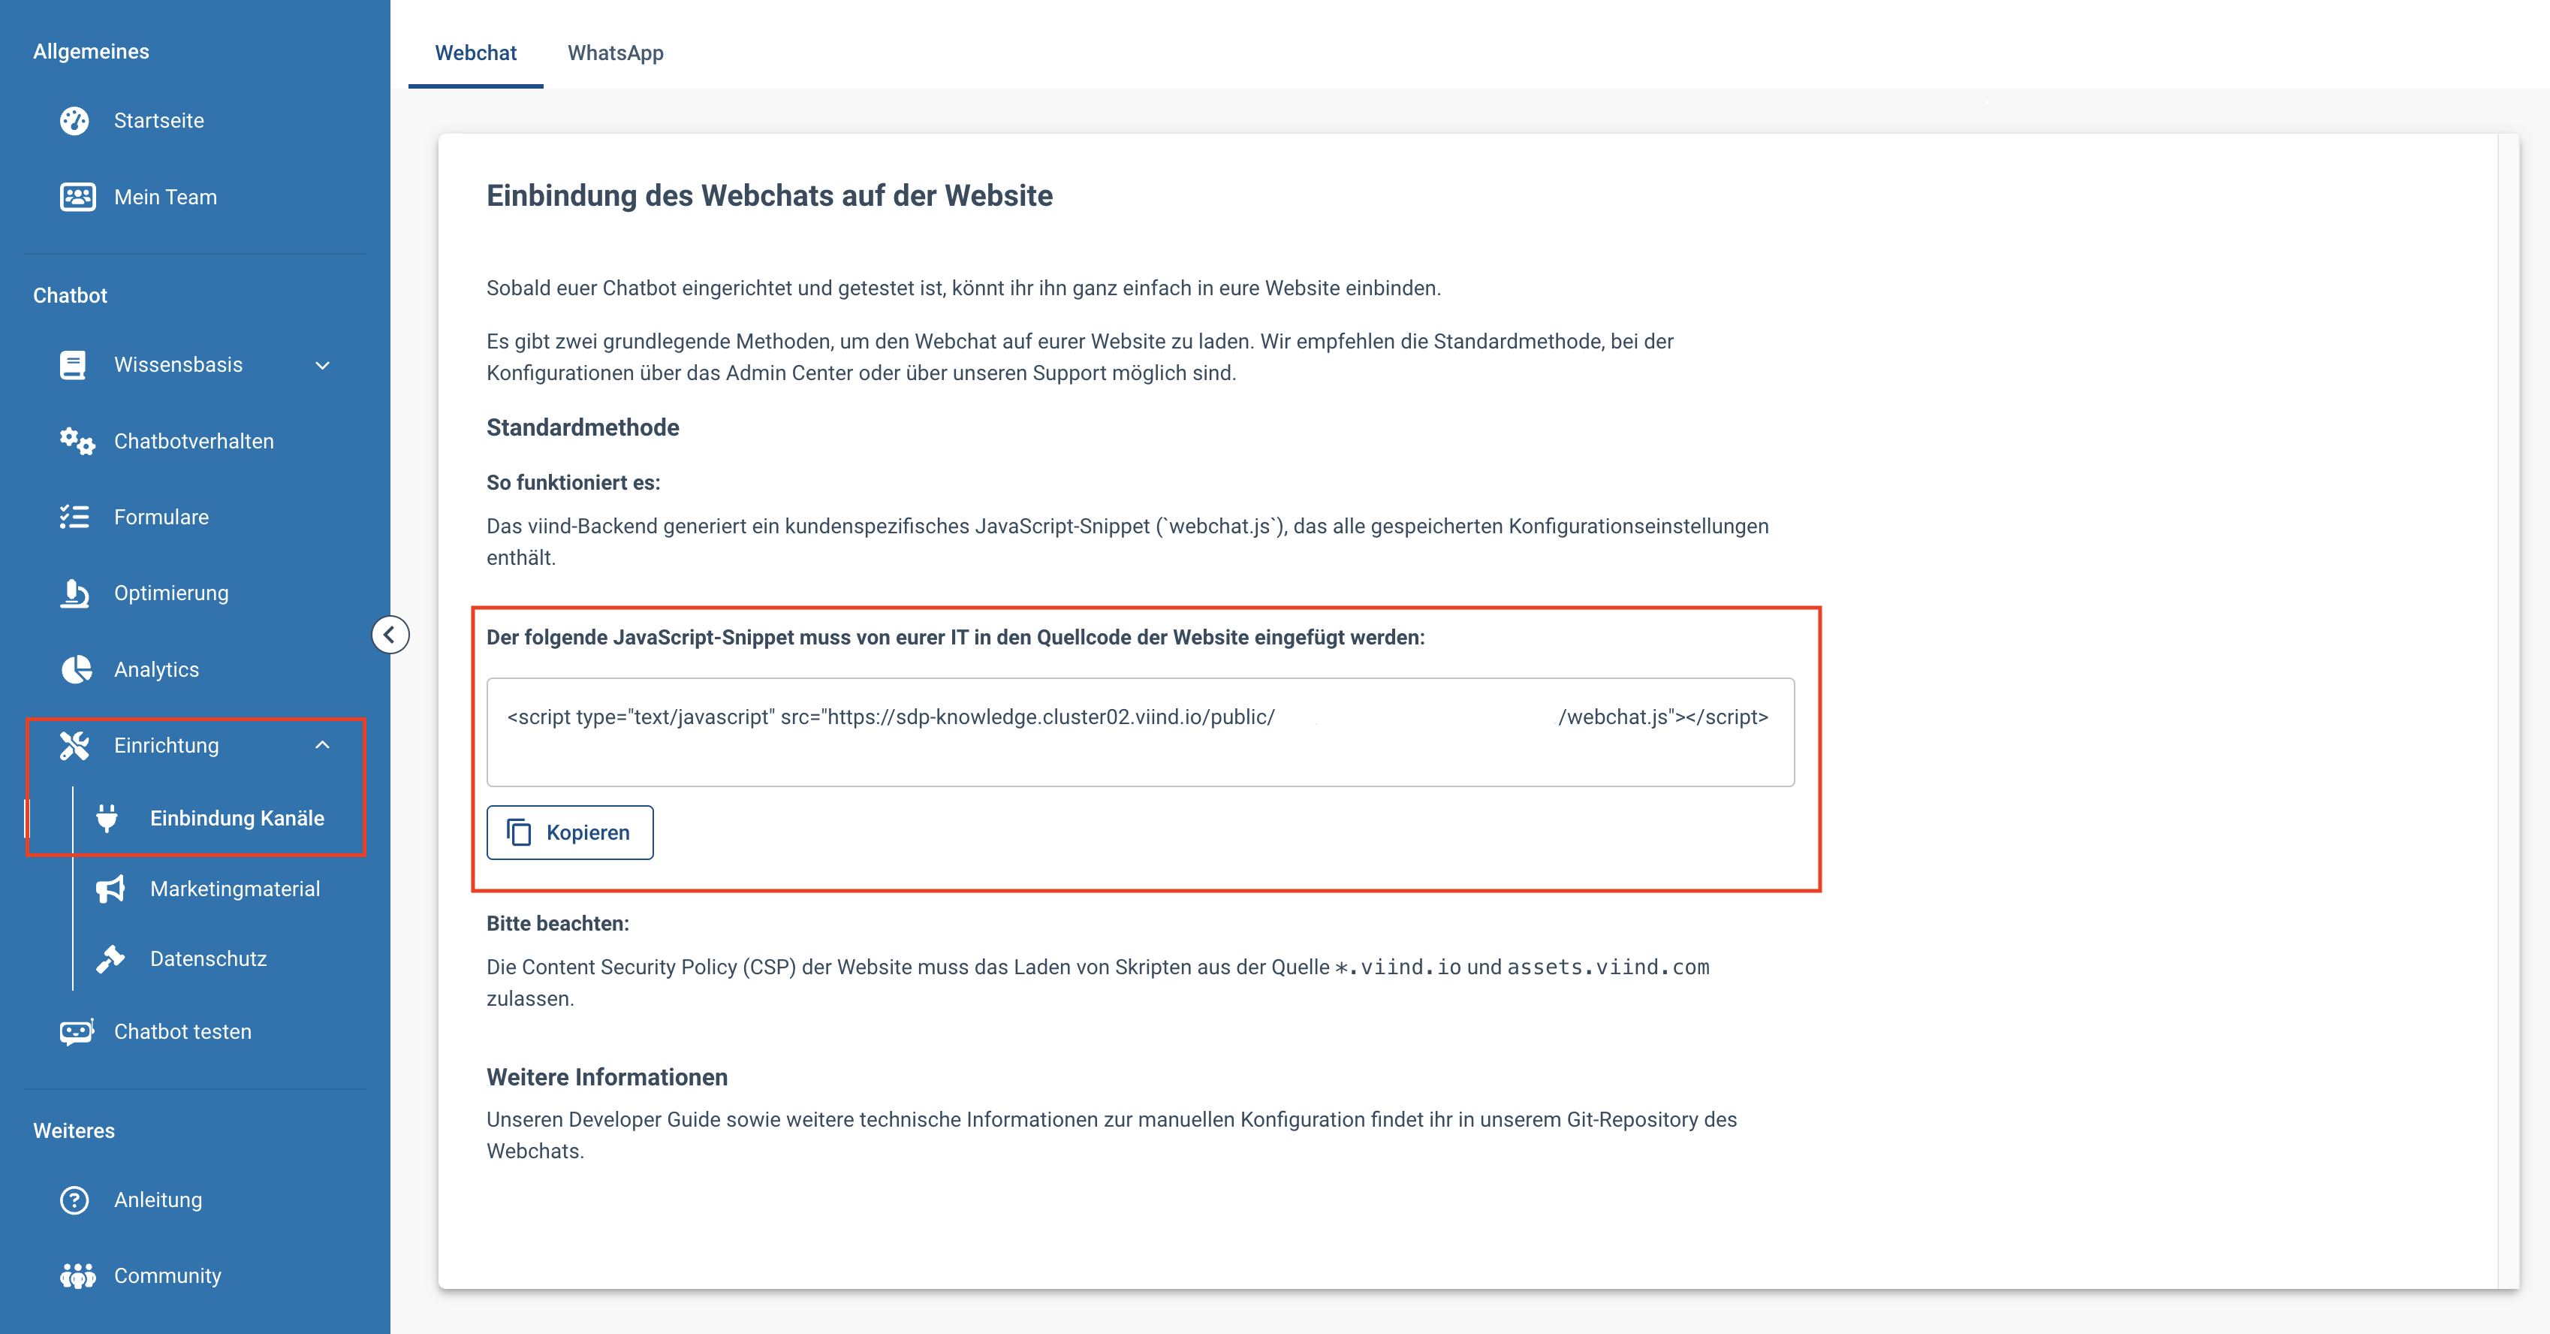Screen dimensions: 2550x1334
Task: Select the Wissensbasis book icon
Action: (x=72, y=366)
